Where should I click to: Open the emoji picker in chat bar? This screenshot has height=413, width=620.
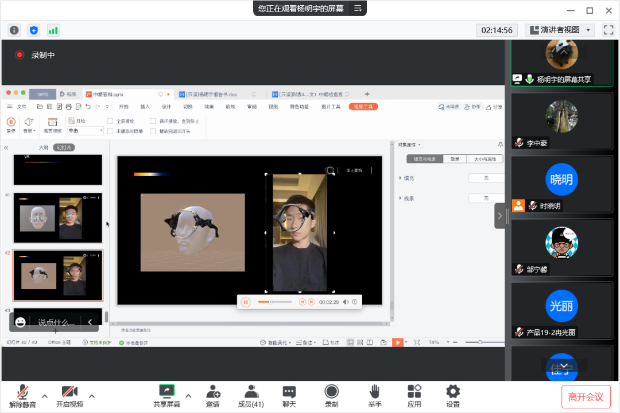[x=20, y=322]
